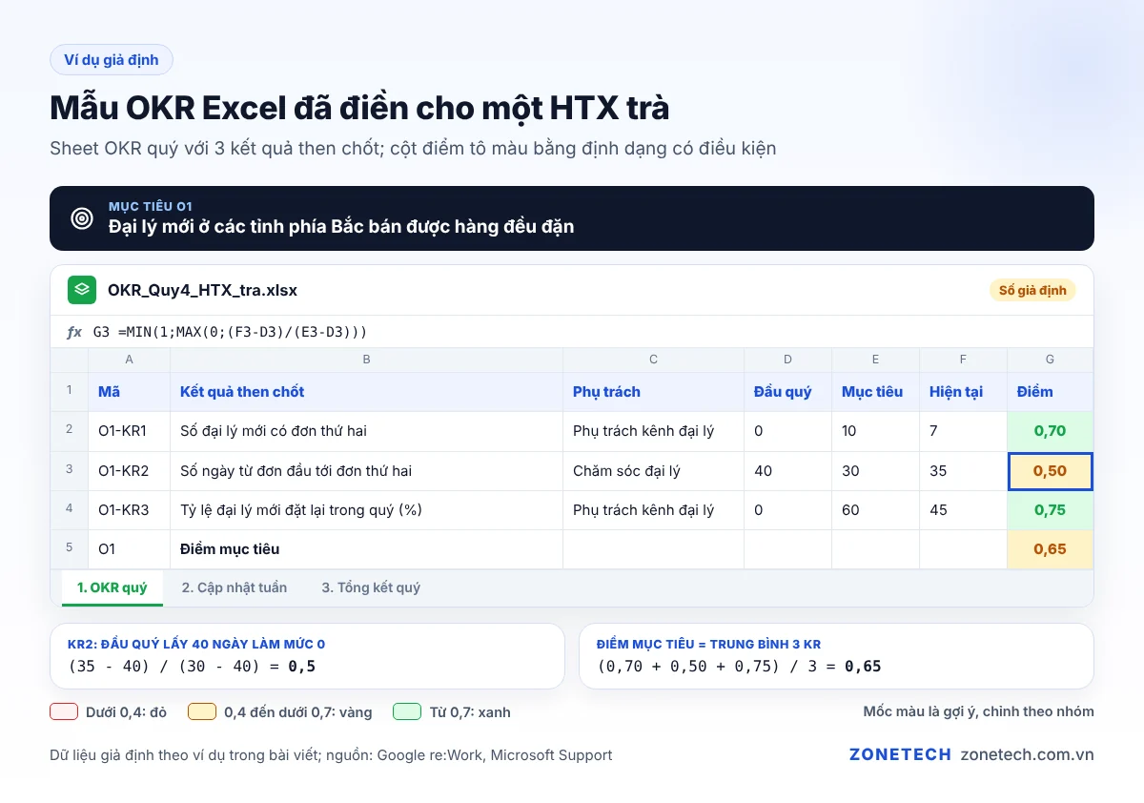The height and width of the screenshot is (803, 1144).
Task: Click the formula bar MIN/MAX formula
Action: (230, 332)
